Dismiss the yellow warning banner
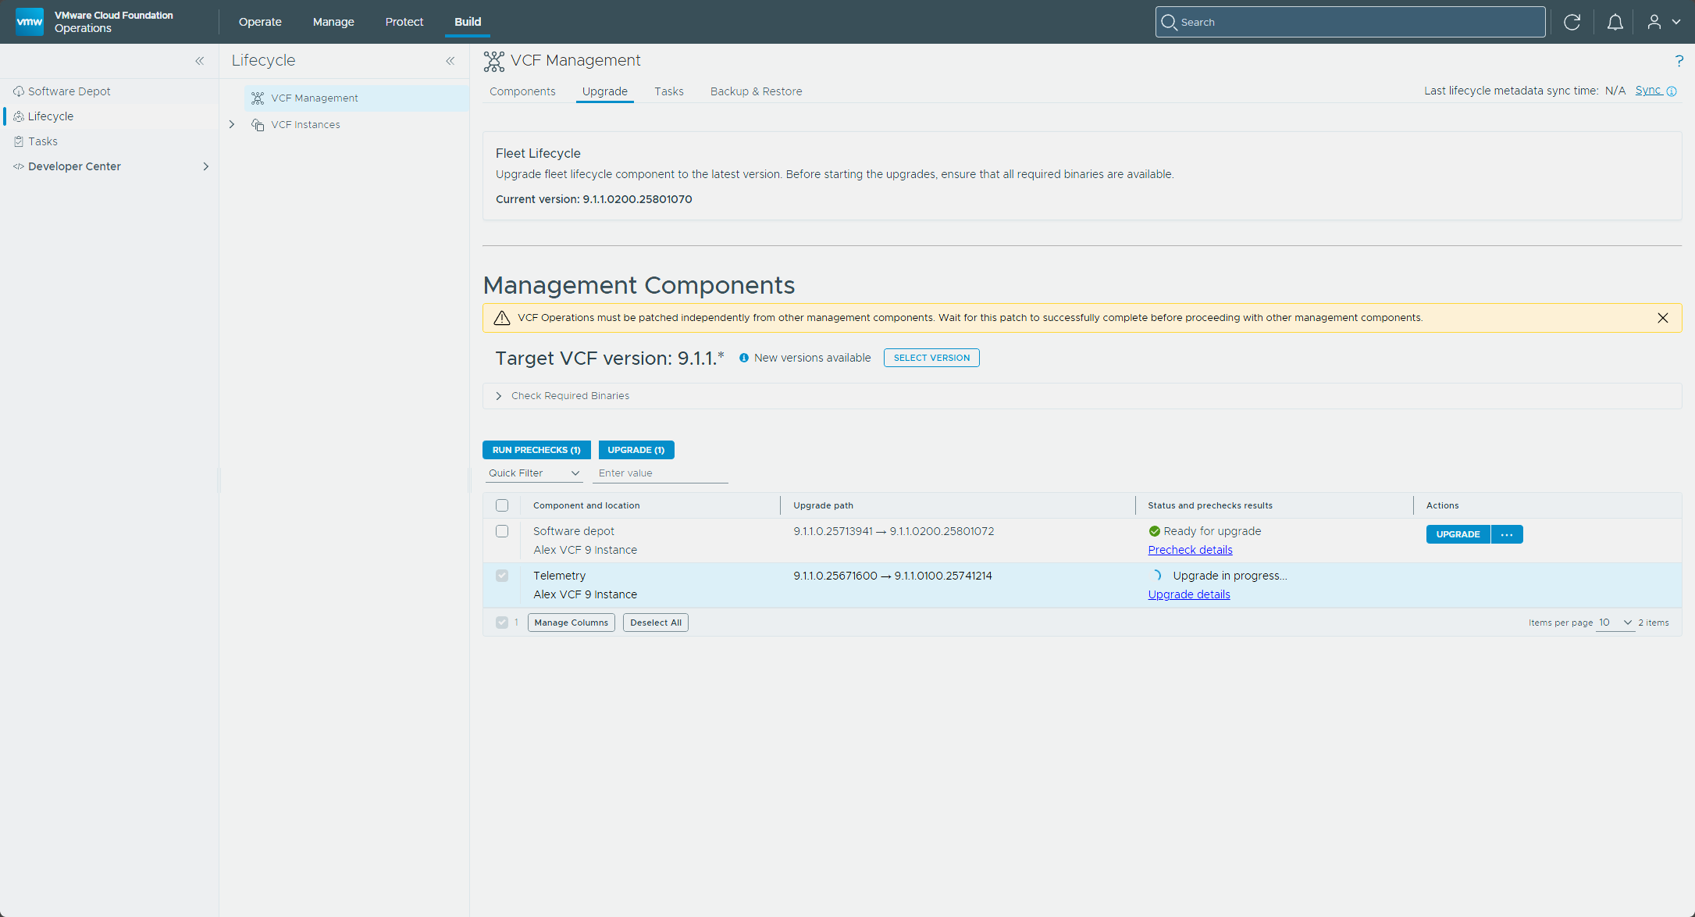Viewport: 1695px width, 917px height. click(1663, 318)
